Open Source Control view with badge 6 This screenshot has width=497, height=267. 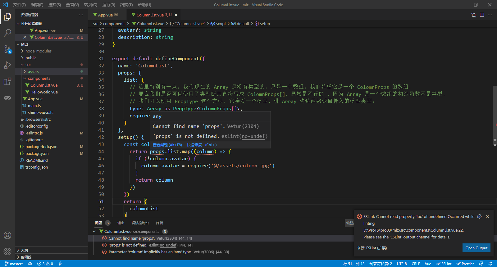coord(7,49)
